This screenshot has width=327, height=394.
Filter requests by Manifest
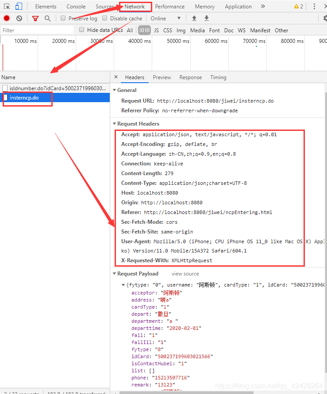[x=260, y=31]
